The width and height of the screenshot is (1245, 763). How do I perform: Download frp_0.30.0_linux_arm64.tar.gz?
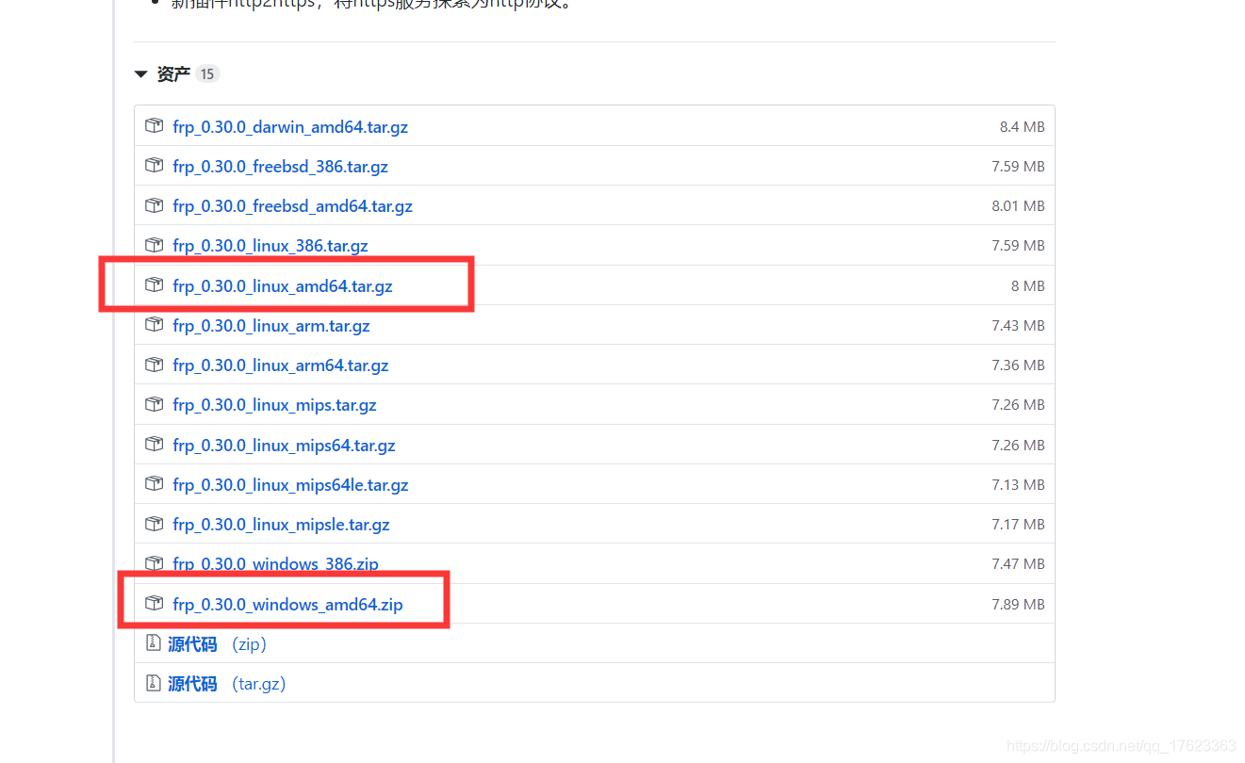coord(281,365)
